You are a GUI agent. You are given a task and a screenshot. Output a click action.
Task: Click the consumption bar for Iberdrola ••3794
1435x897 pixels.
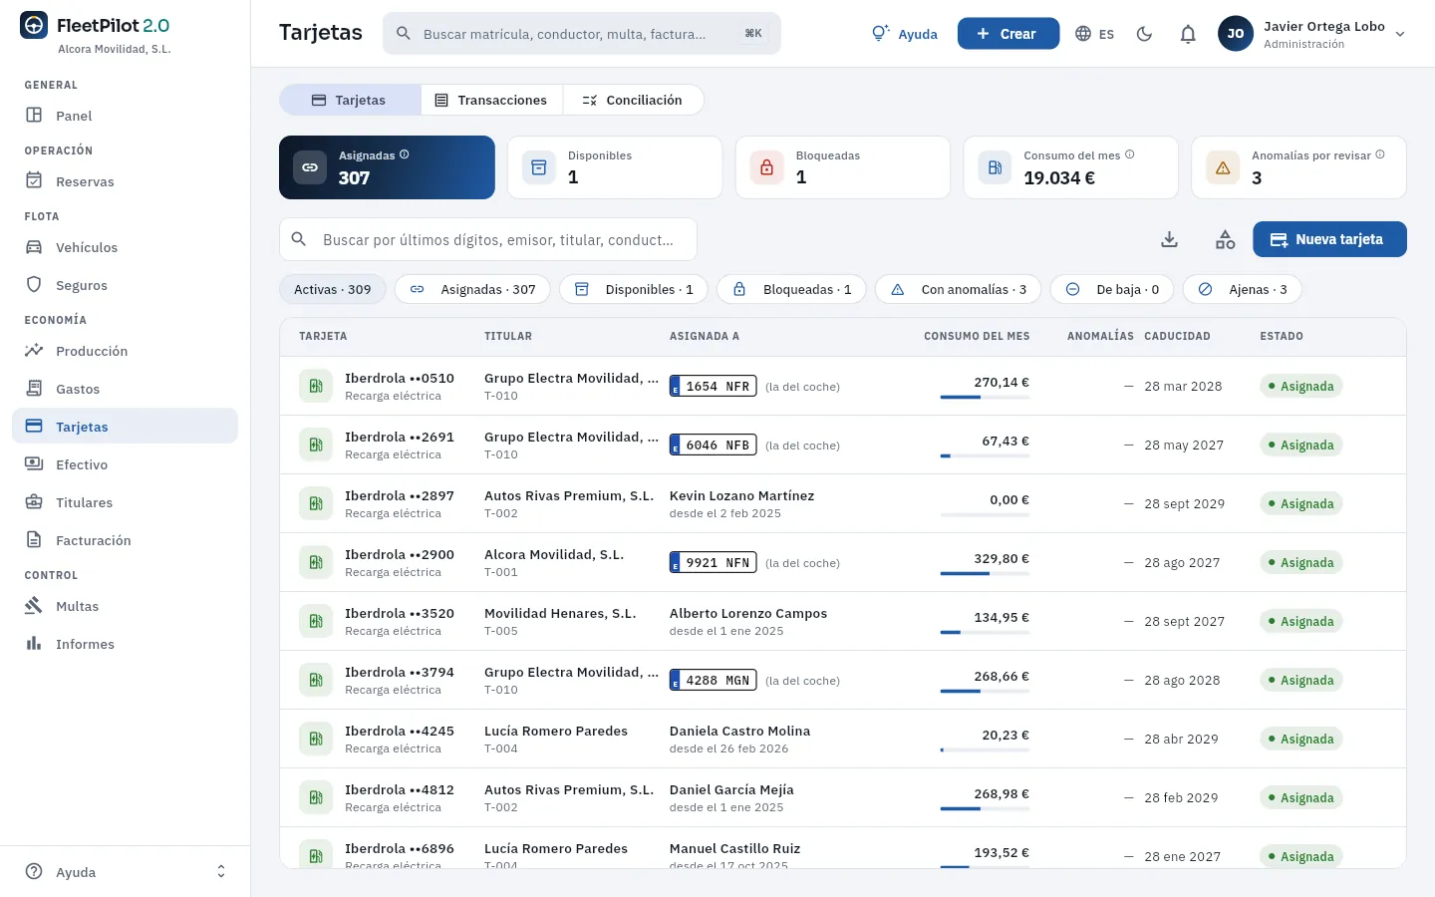[x=985, y=691]
